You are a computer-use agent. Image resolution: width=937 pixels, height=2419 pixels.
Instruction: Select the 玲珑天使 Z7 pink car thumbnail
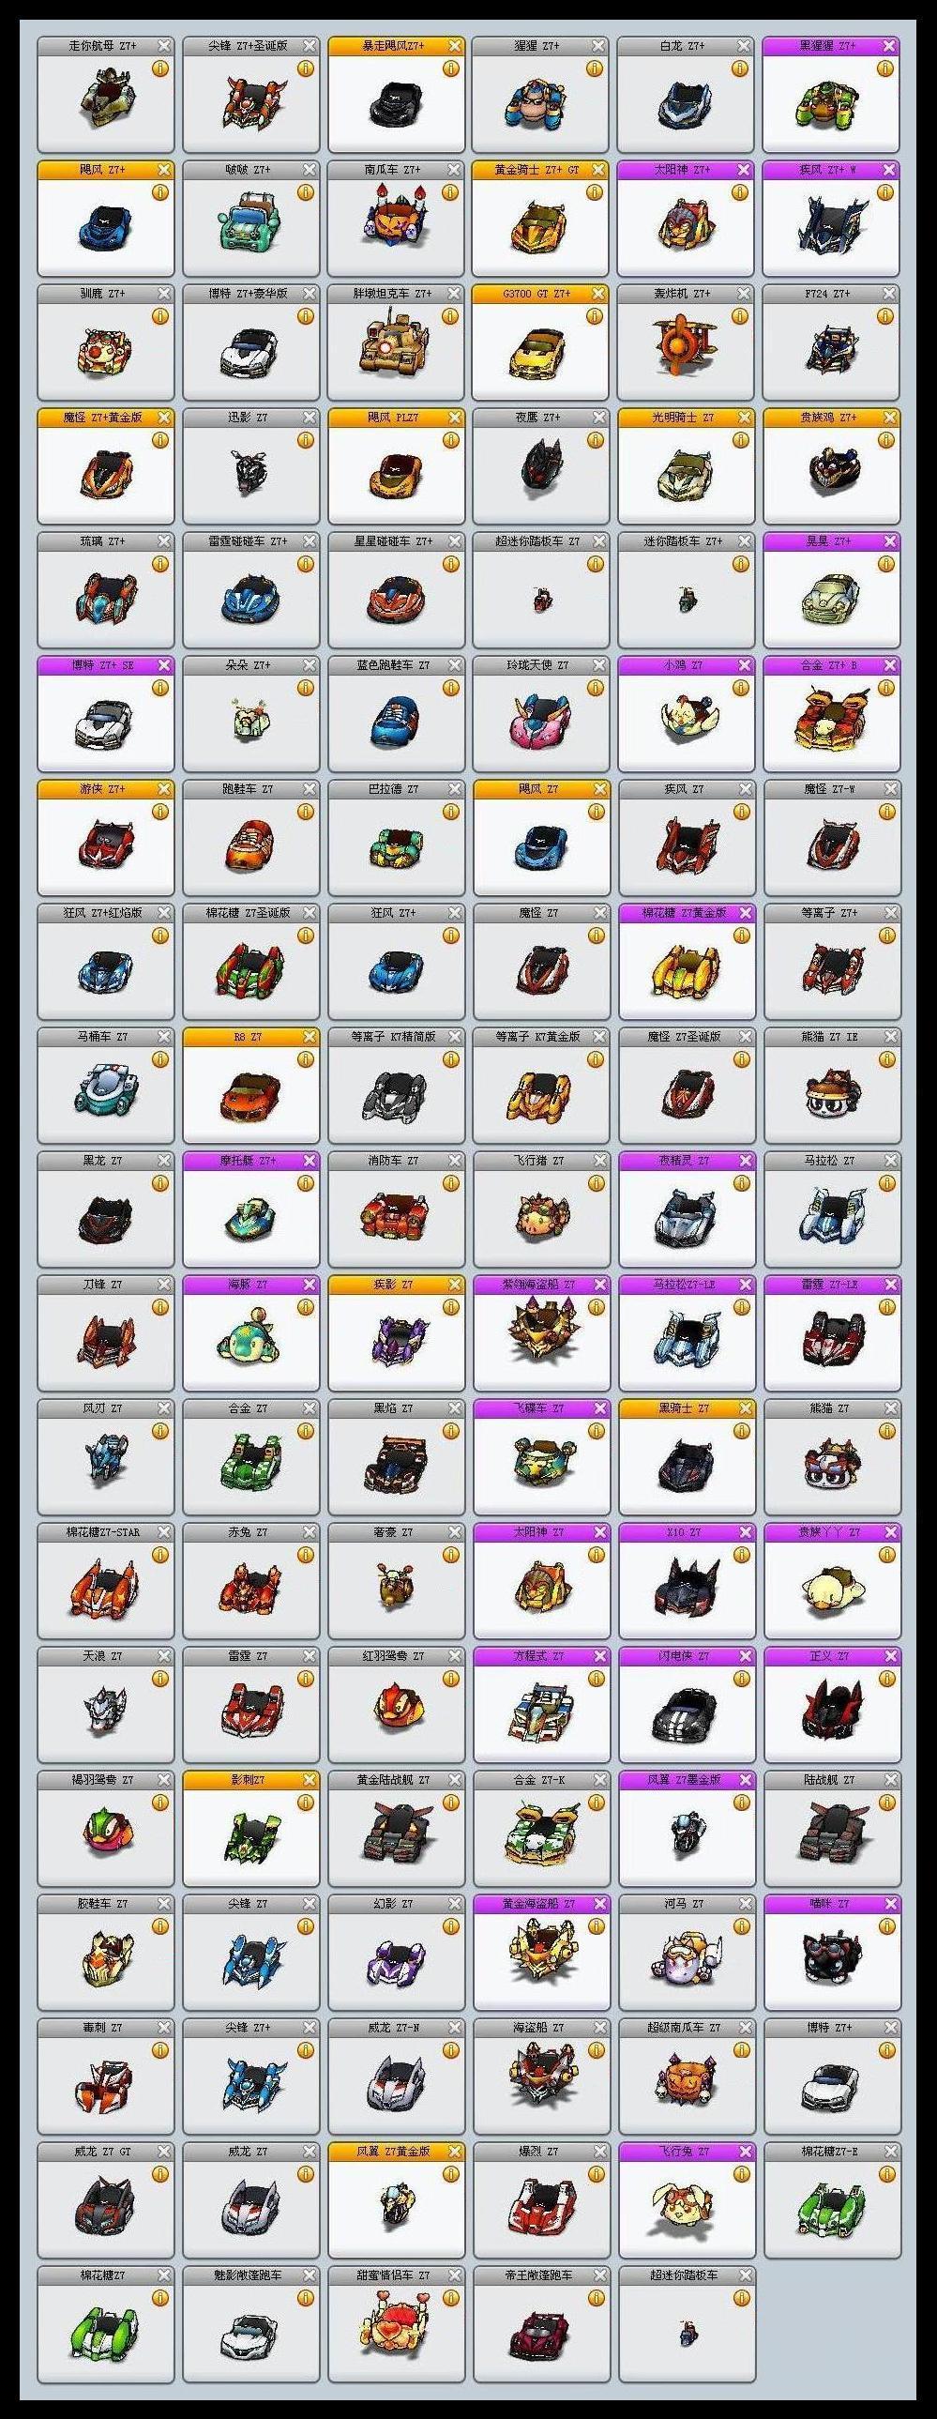[540, 720]
